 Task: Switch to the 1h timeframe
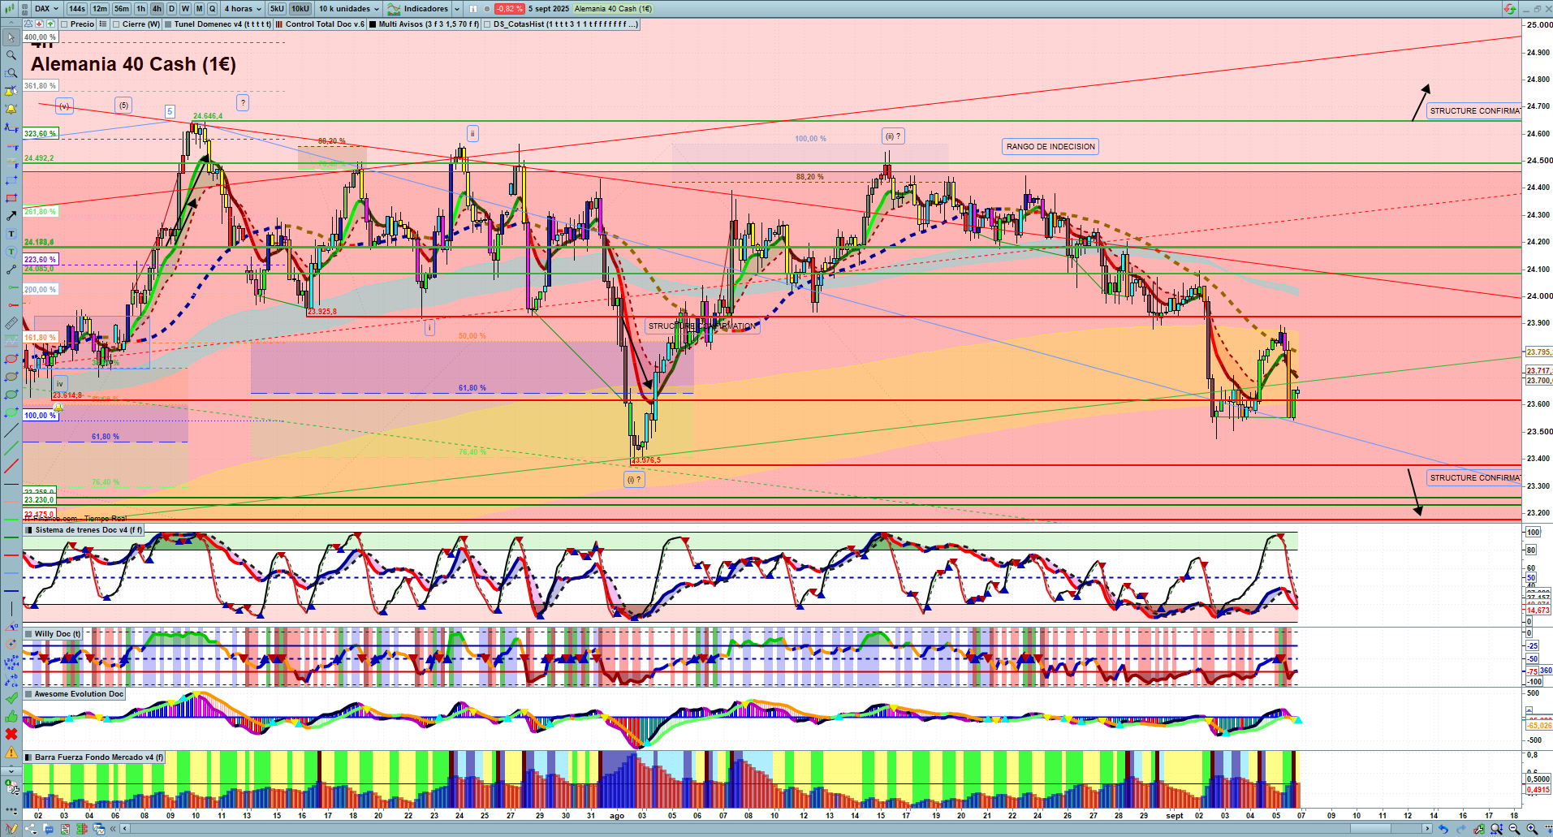click(x=140, y=9)
